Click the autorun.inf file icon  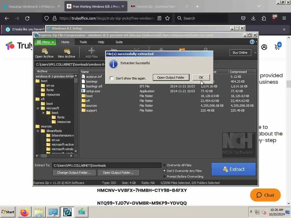point(83,77)
